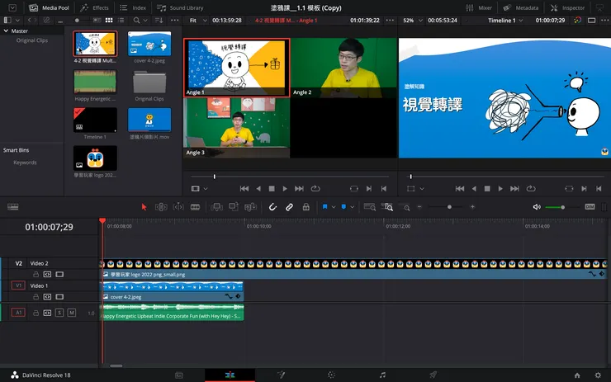
Task: Open project settings gear icon
Action: coord(598,375)
